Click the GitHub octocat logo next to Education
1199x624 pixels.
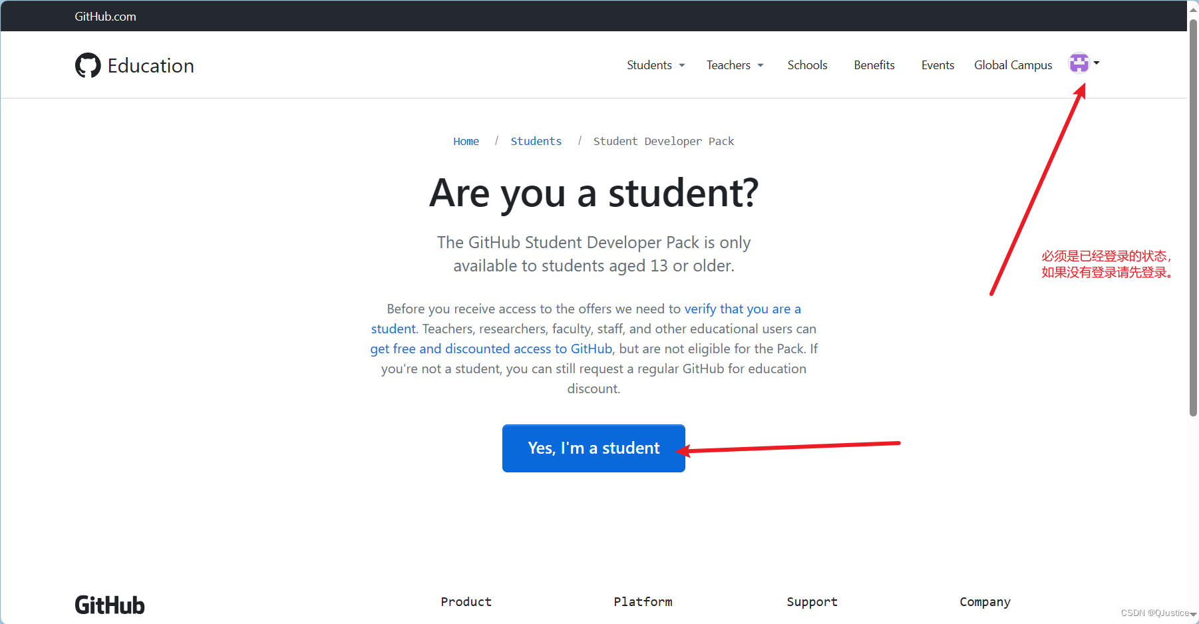coord(87,65)
